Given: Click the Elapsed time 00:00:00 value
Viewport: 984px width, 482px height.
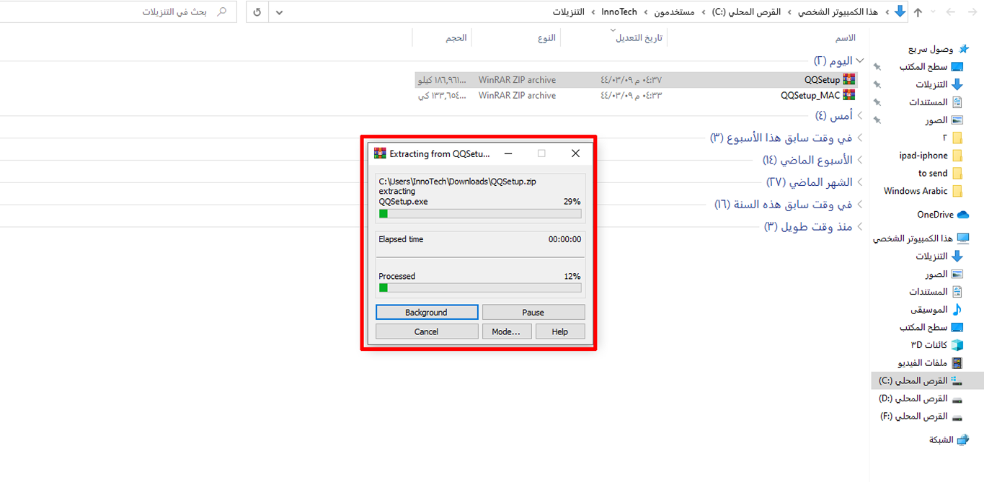Looking at the screenshot, I should 564,239.
